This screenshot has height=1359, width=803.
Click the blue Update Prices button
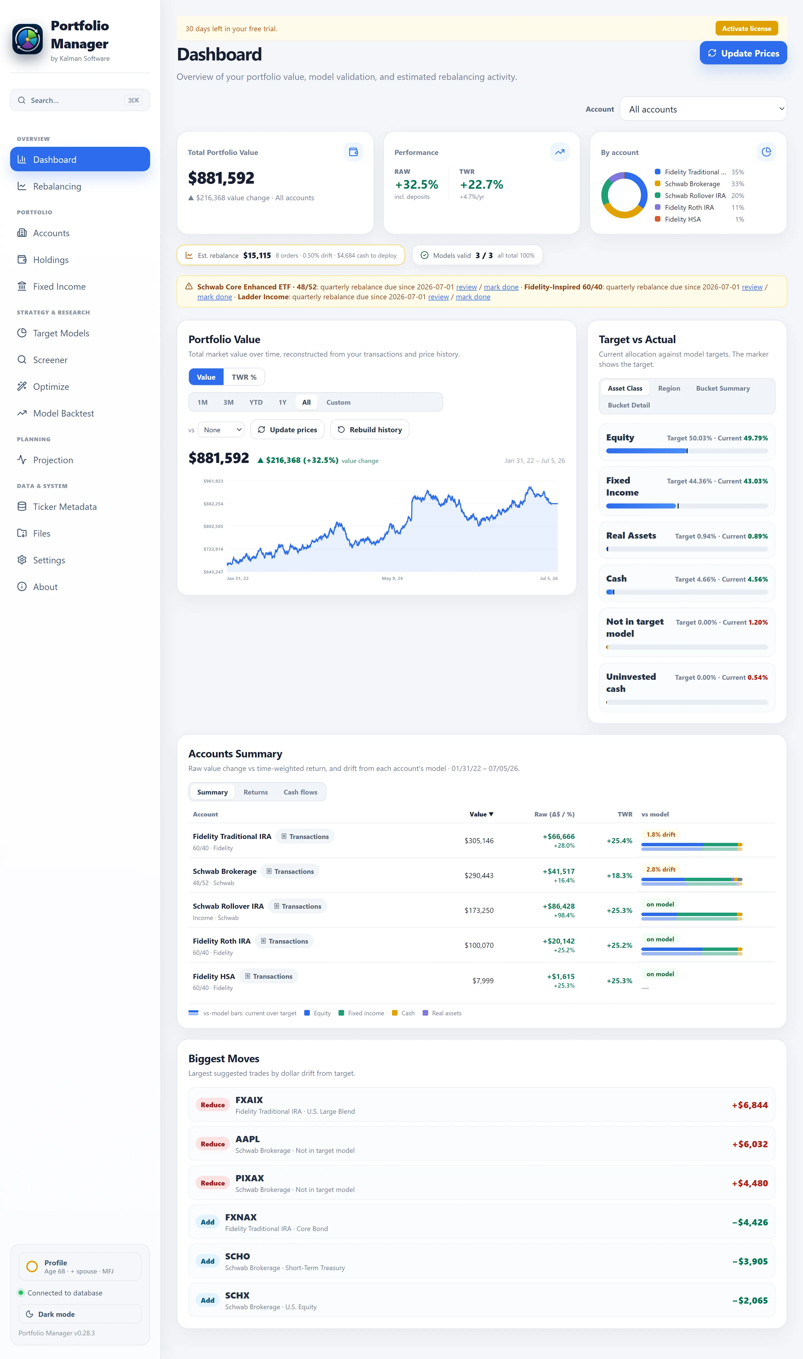(743, 53)
